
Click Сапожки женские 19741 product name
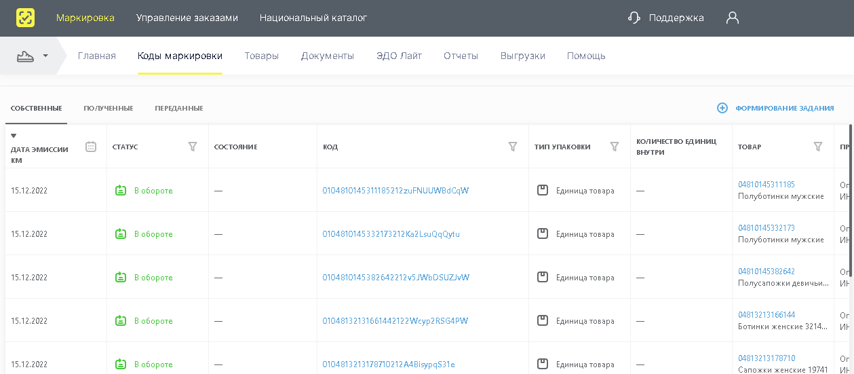tap(783, 370)
